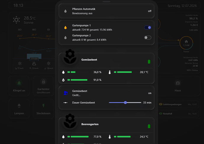Click the sun weather icon beside 28.5°C
Image resolution: width=204 pixels, height=144 pixels.
pyautogui.click(x=16, y=20)
